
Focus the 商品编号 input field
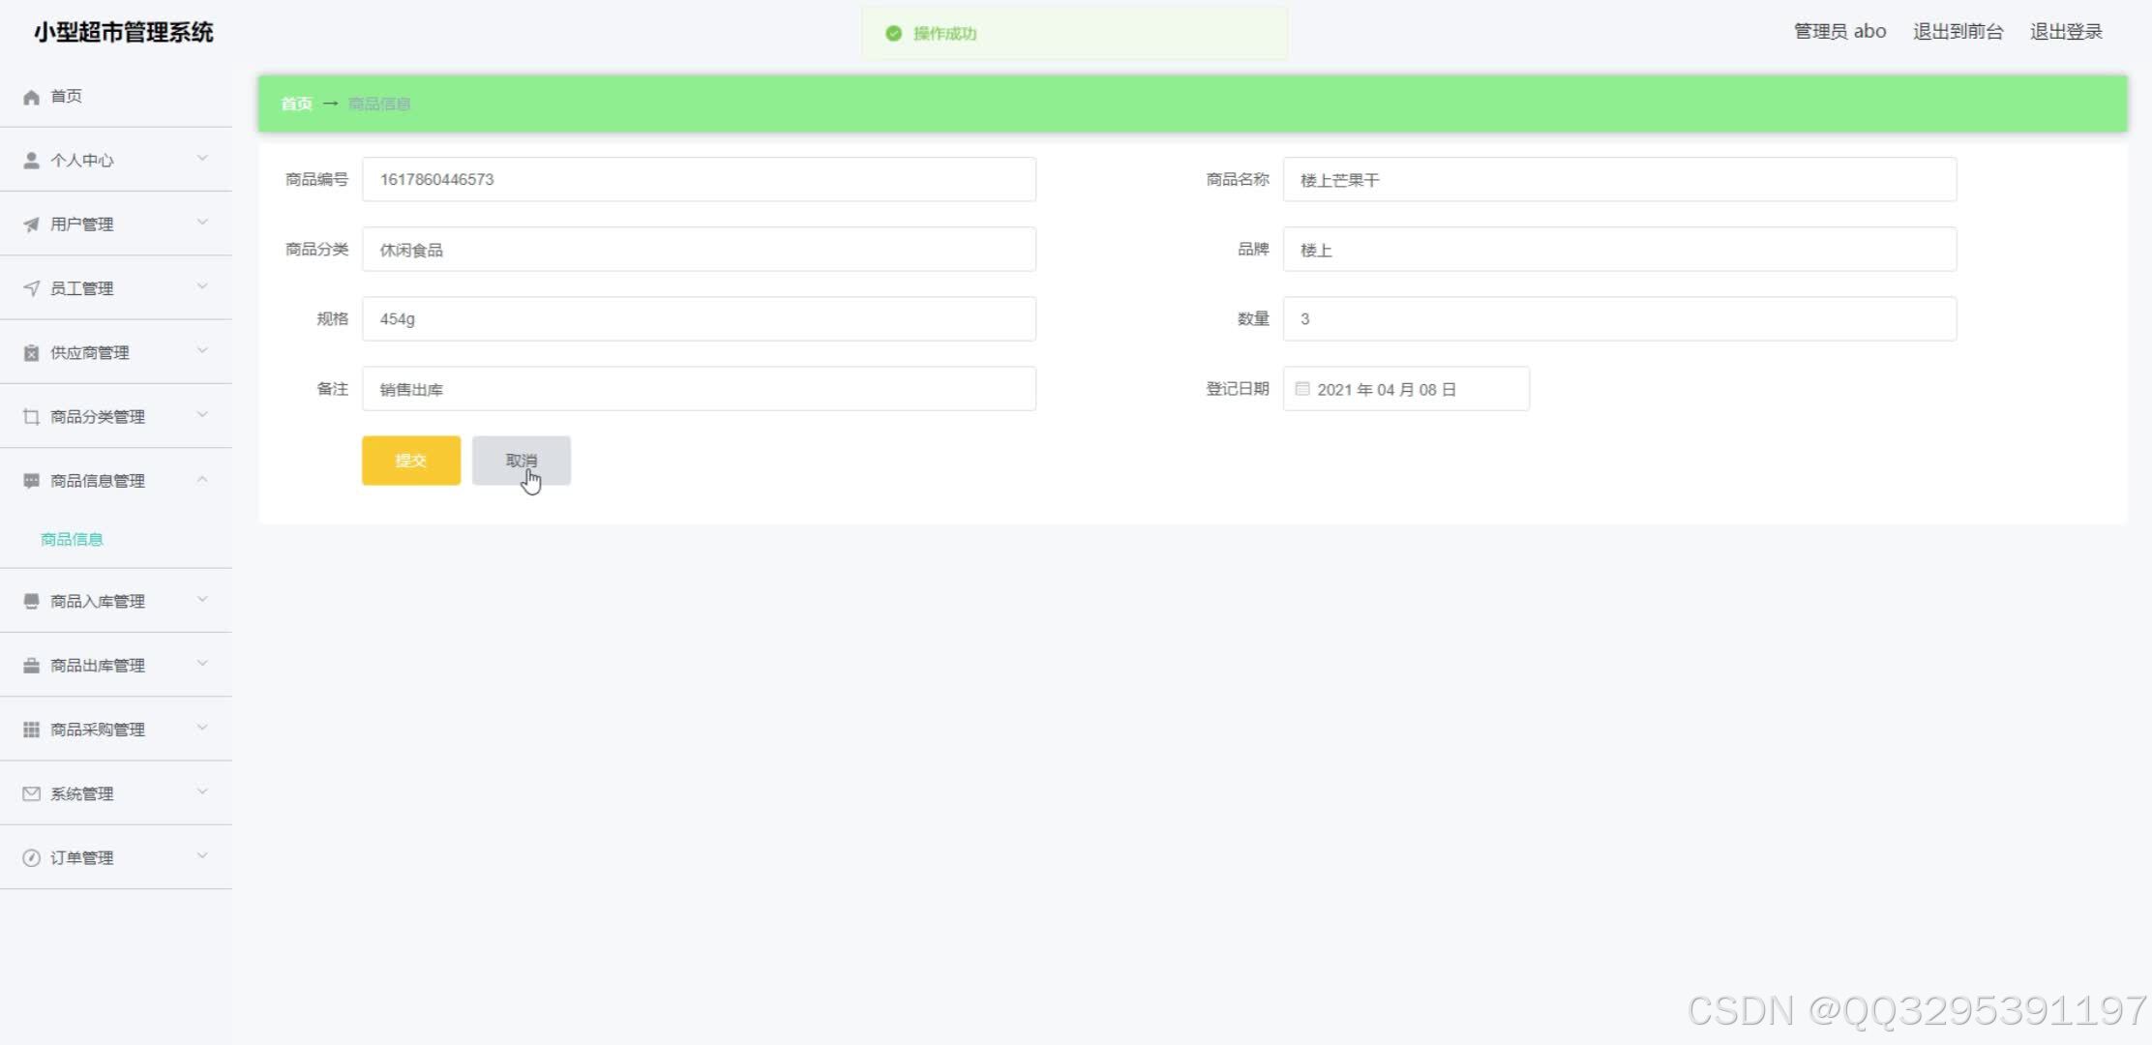(x=699, y=180)
